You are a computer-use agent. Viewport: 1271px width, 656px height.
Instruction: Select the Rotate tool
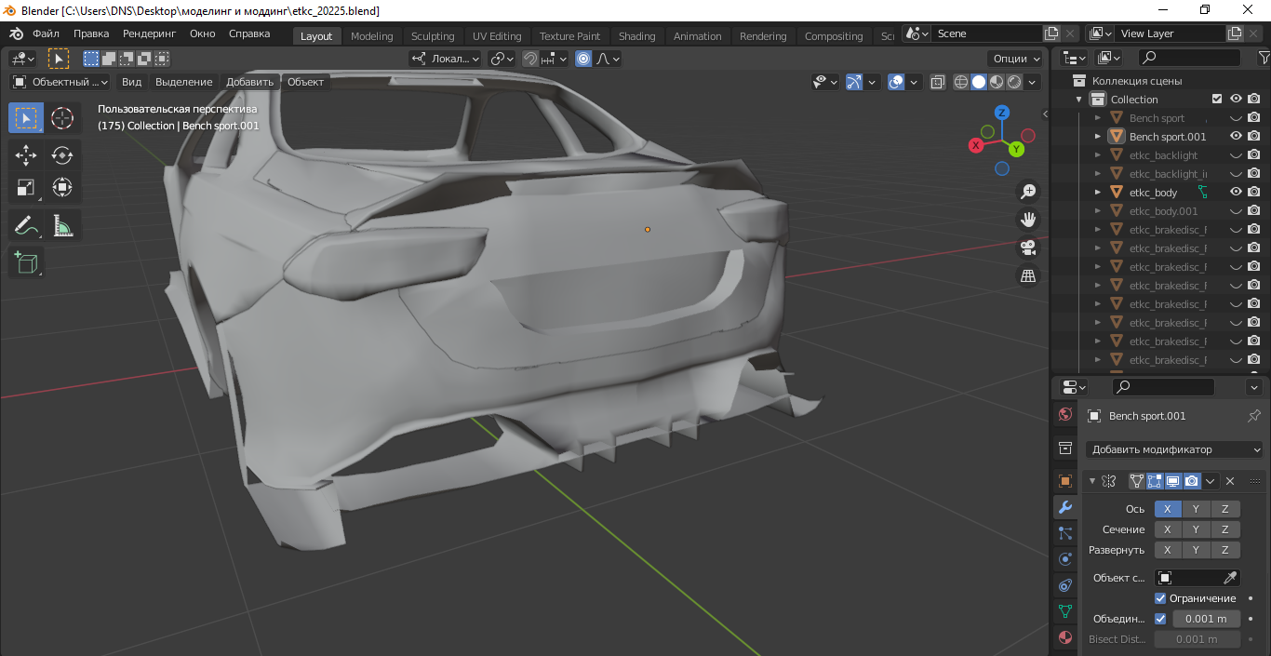[x=62, y=155]
